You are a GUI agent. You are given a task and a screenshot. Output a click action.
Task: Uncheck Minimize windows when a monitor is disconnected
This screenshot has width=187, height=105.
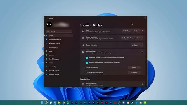[87, 63]
